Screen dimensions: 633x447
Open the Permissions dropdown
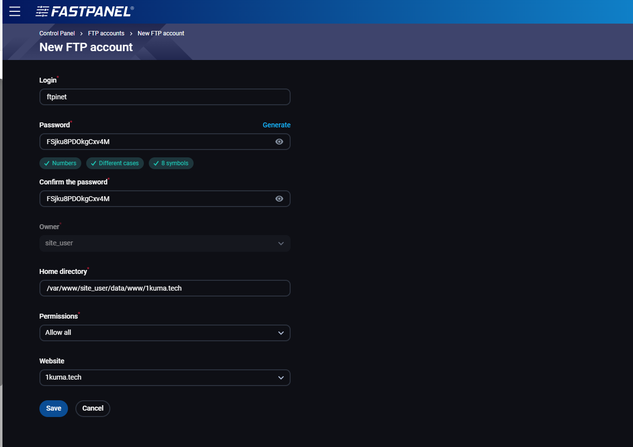165,333
